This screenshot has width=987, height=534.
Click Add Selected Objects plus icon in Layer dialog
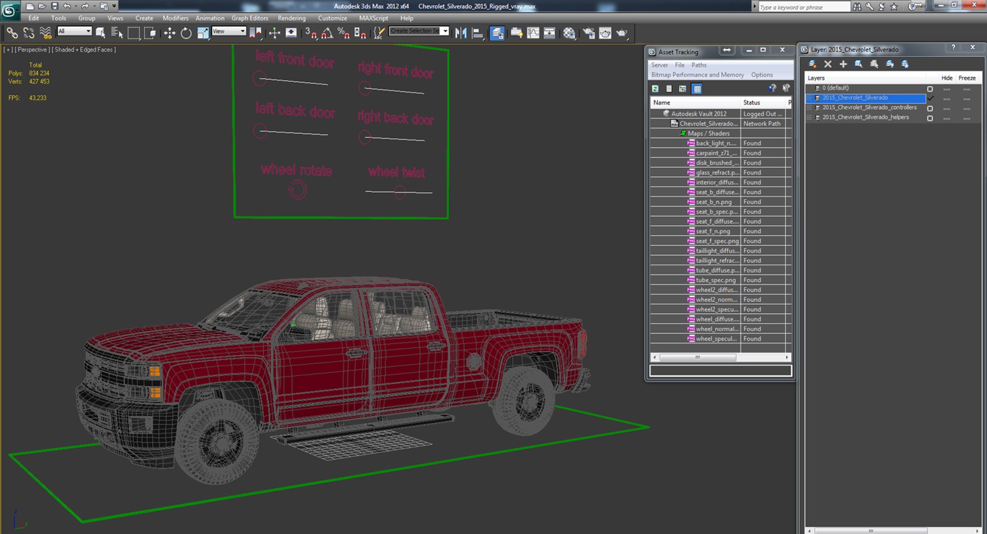point(843,64)
